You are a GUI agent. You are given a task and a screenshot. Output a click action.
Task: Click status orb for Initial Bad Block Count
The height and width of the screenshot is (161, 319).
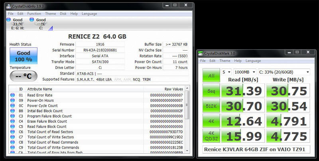tap(13, 111)
